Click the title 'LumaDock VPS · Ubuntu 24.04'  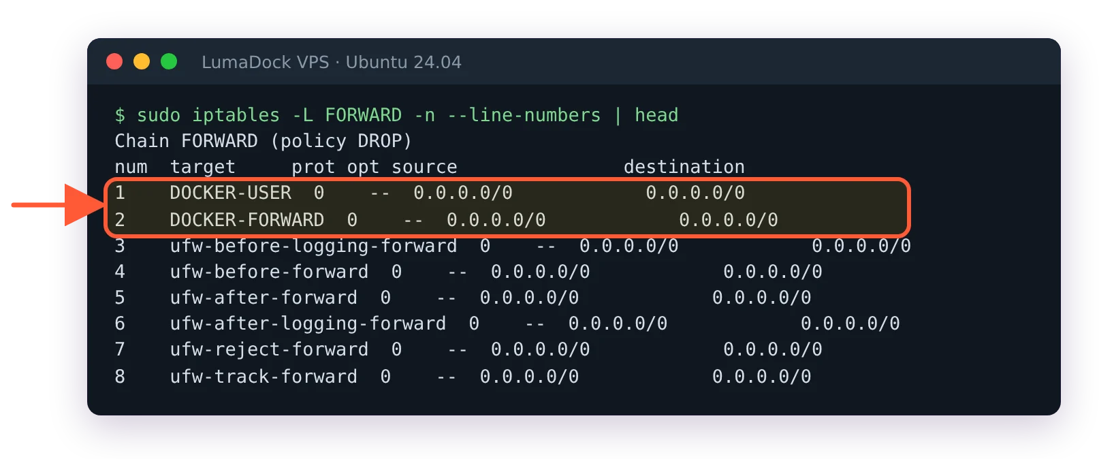[x=332, y=62]
